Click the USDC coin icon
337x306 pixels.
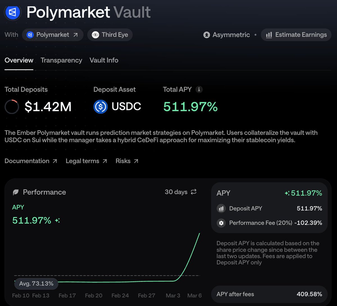point(101,107)
